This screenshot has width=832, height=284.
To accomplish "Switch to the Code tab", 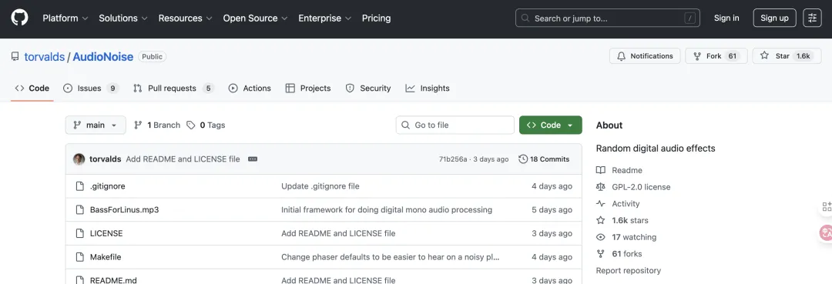I will (32, 89).
